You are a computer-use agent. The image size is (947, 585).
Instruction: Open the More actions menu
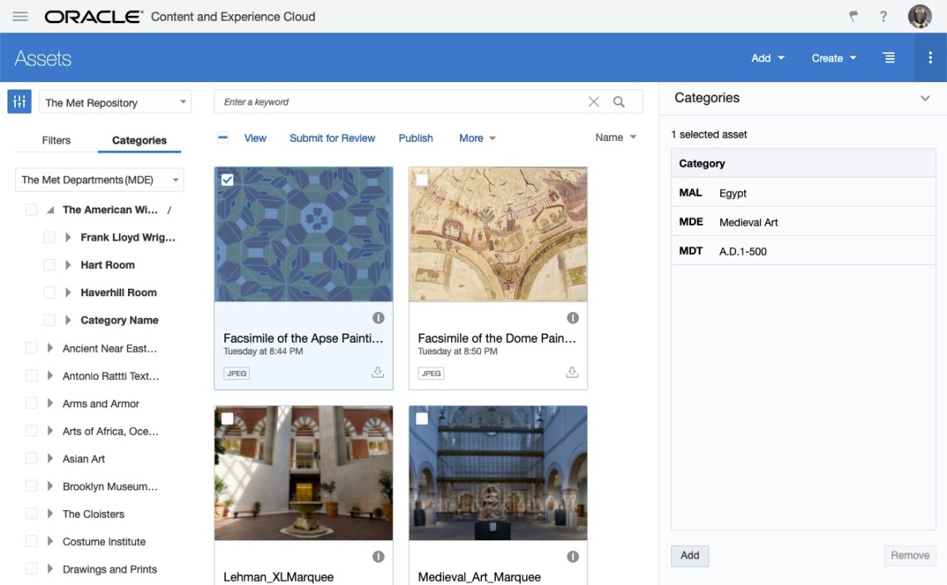pyautogui.click(x=477, y=139)
